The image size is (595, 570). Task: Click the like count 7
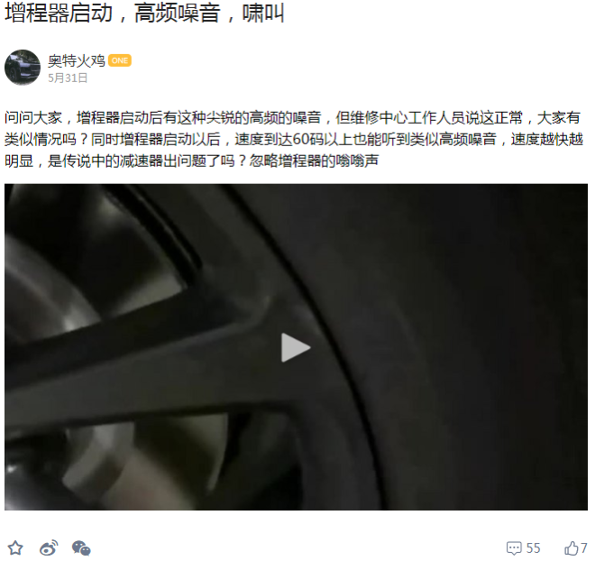(x=583, y=548)
